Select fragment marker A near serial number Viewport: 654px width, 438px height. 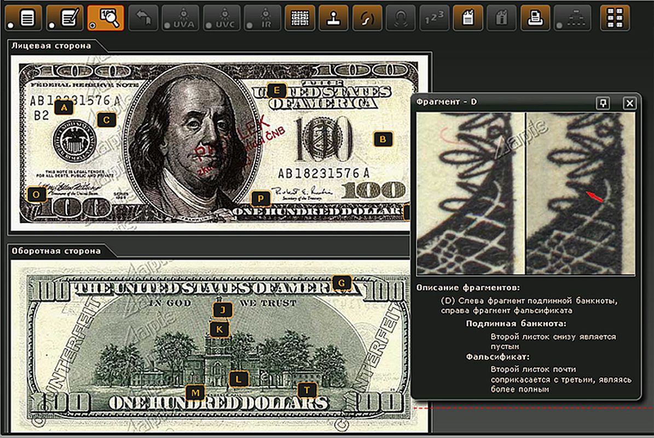[64, 108]
